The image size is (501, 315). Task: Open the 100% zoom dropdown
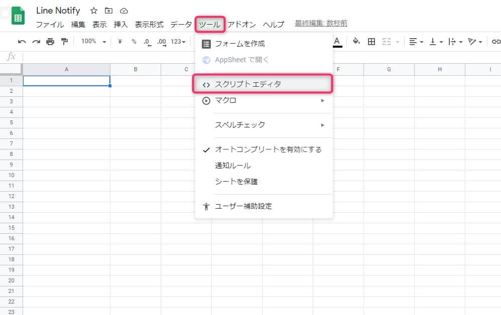93,42
